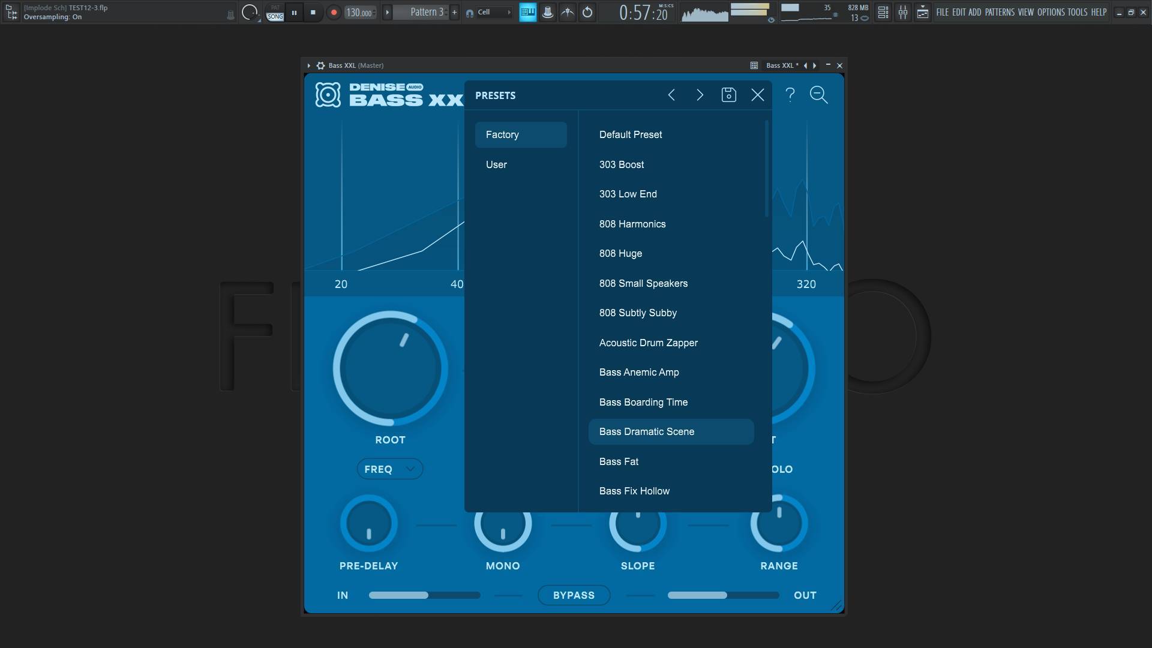Open the mixer view icon
Screen dimensions: 1152x648
coord(903,12)
